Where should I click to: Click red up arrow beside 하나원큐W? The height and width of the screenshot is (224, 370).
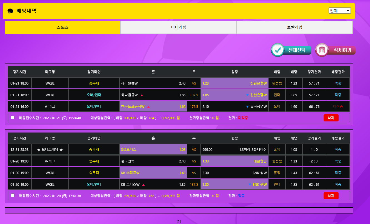click(x=141, y=95)
